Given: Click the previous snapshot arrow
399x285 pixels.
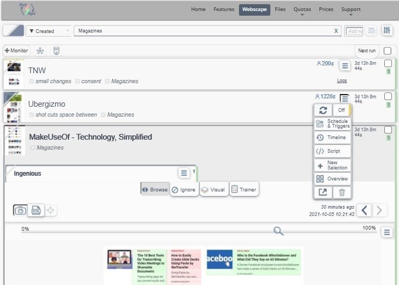Looking at the screenshot, I should (x=365, y=210).
